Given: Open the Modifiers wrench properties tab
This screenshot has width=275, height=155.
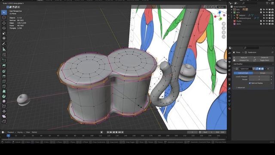Looking at the screenshot, I should (x=229, y=88).
